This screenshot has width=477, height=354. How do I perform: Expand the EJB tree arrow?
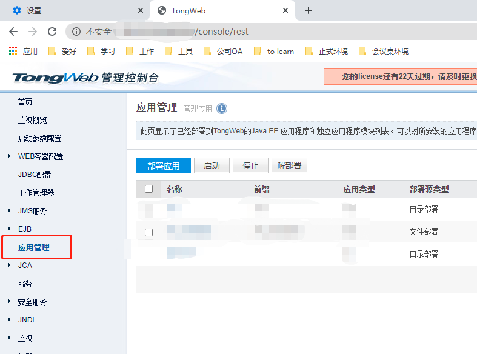pyautogui.click(x=10, y=229)
